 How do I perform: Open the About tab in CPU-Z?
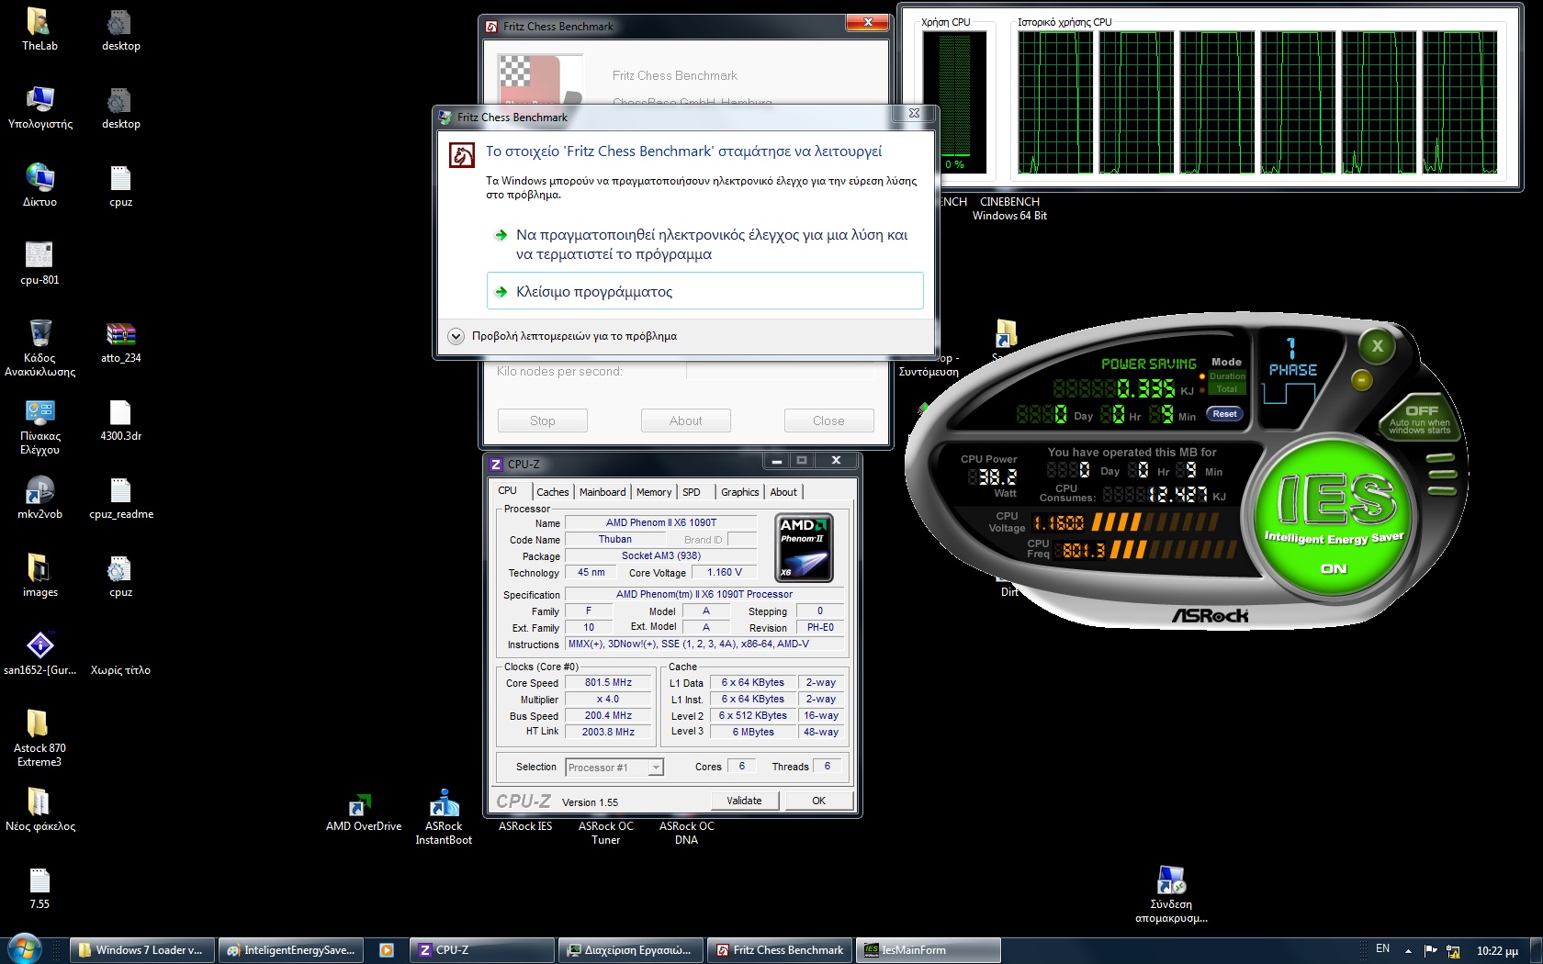tap(783, 492)
